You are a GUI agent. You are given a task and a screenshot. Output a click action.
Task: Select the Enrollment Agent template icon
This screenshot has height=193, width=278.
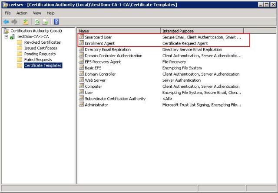click(x=81, y=43)
